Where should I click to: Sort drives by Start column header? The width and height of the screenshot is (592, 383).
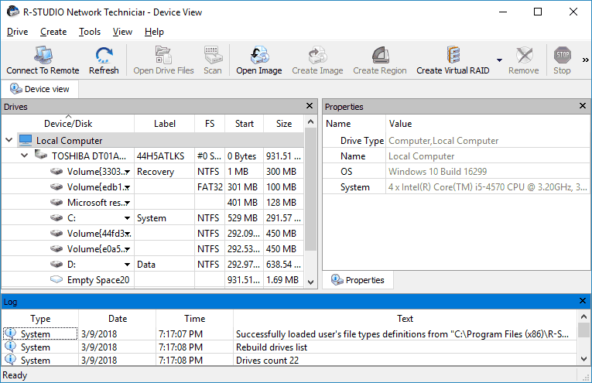(245, 123)
